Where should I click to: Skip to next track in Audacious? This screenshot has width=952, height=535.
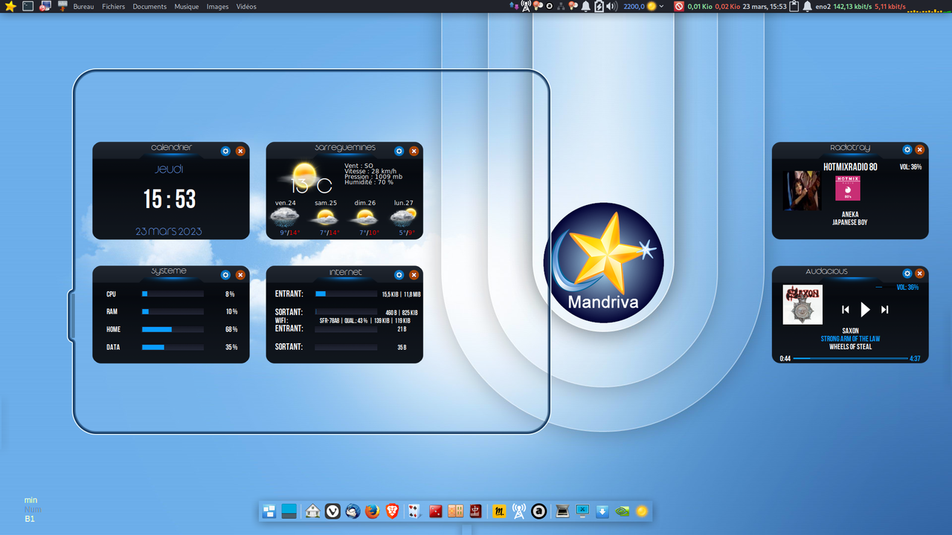884,309
